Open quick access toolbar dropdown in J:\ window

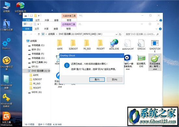click(38, 24)
